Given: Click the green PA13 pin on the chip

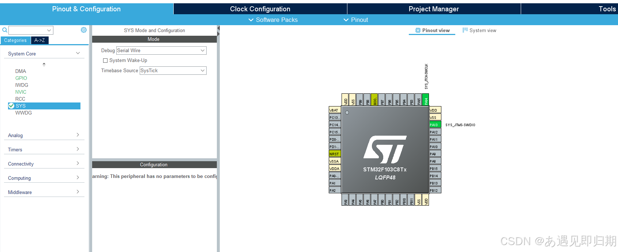Looking at the screenshot, I should [435, 125].
